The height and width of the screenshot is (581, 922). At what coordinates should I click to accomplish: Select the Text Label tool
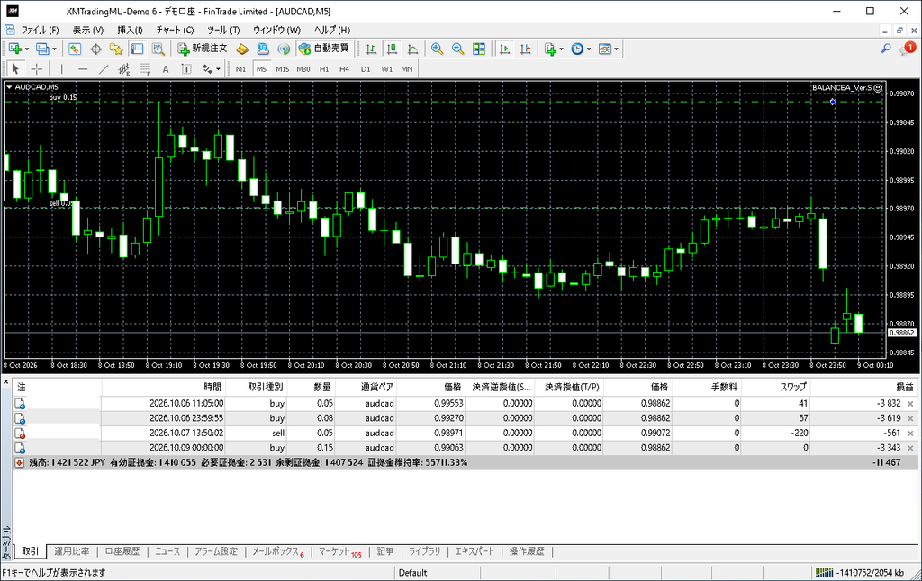[186, 69]
